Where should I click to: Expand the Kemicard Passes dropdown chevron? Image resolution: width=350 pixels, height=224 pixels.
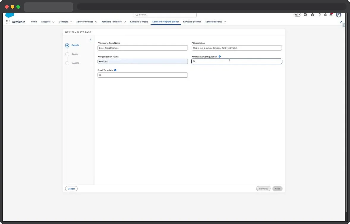click(96, 22)
